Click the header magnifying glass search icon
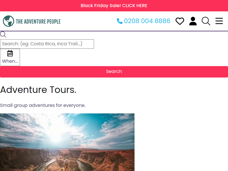 tap(206, 21)
